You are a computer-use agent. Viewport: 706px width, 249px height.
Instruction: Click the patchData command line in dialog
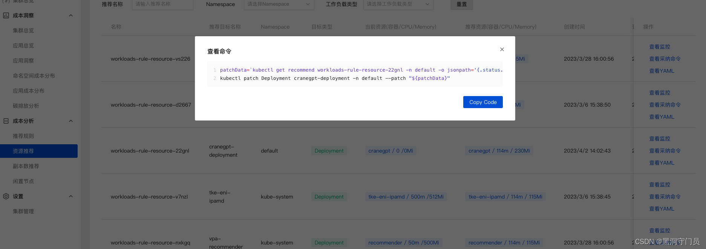coord(361,70)
